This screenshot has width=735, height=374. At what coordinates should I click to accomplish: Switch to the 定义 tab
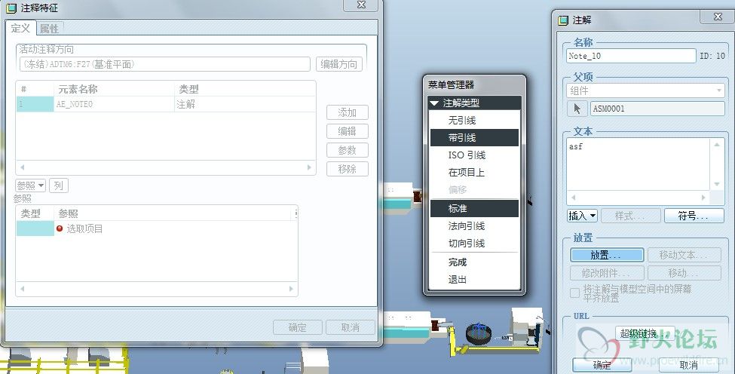(x=20, y=28)
